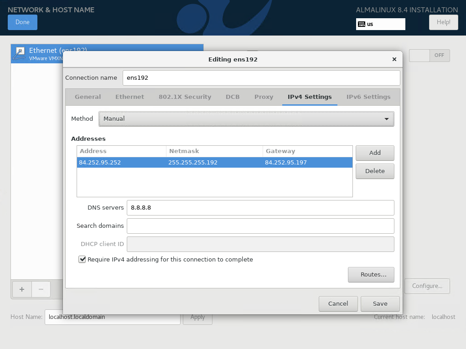Open the Ethernet tab

coord(129,97)
